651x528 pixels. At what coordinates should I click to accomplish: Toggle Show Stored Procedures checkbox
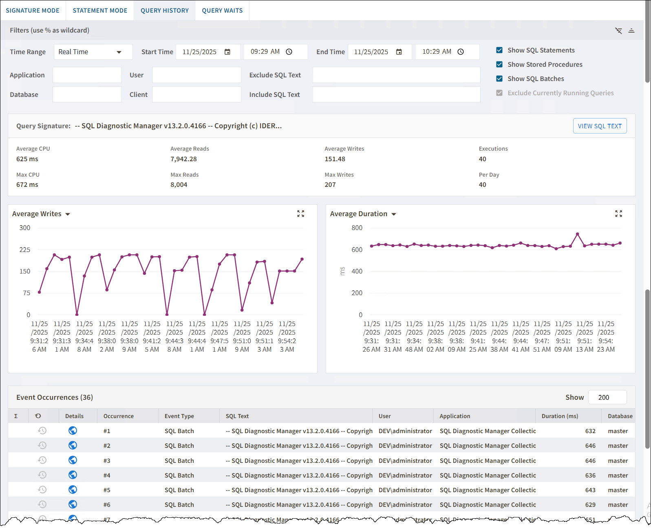(499, 64)
